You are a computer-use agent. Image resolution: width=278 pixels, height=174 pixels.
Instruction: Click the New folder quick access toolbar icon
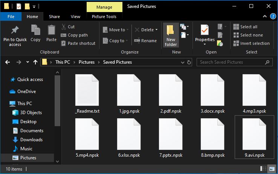coord(27,6)
